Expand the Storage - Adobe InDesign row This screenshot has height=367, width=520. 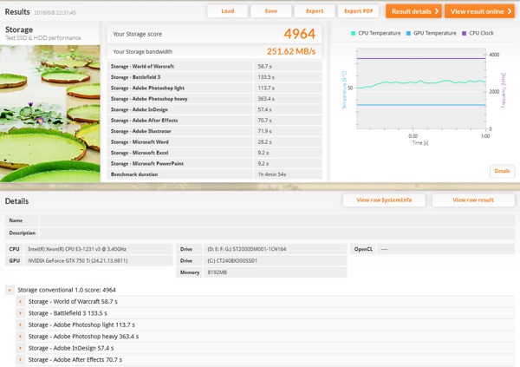click(x=21, y=348)
